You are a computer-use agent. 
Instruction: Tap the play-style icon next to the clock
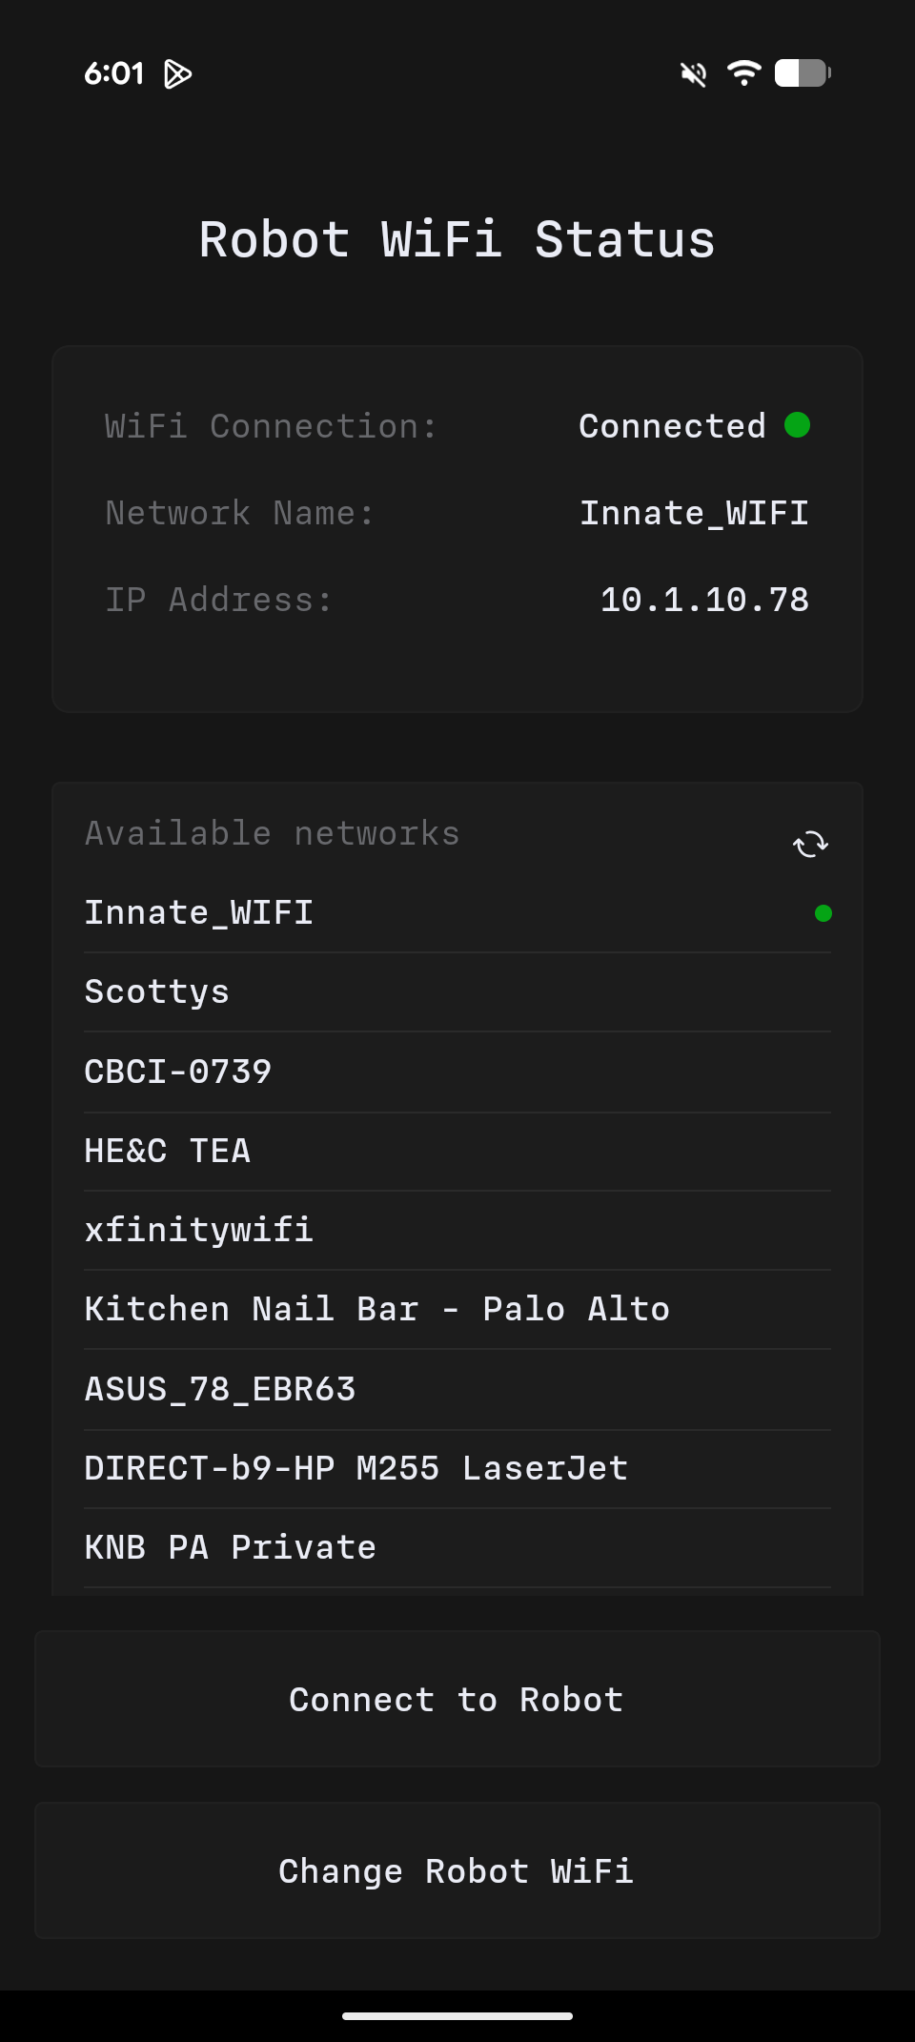click(x=176, y=73)
